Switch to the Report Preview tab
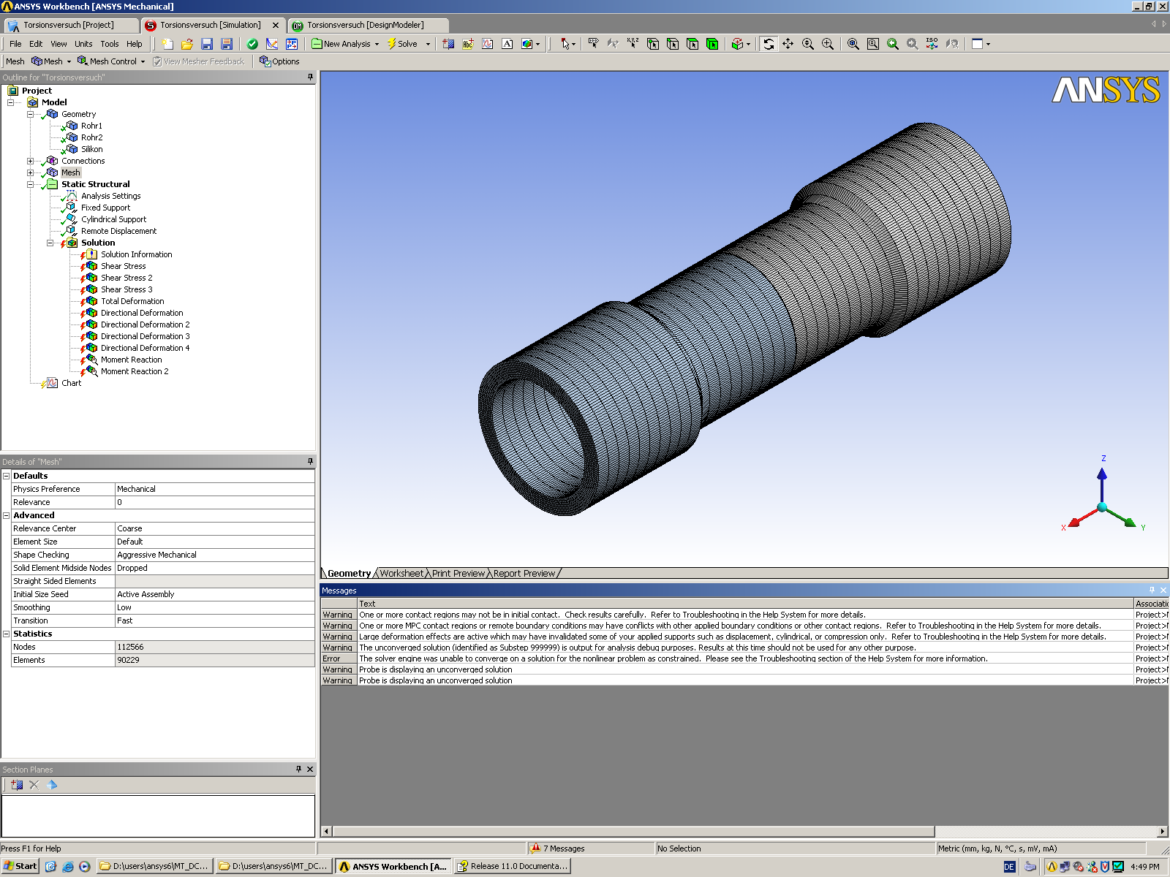This screenshot has height=877, width=1170. (x=524, y=573)
